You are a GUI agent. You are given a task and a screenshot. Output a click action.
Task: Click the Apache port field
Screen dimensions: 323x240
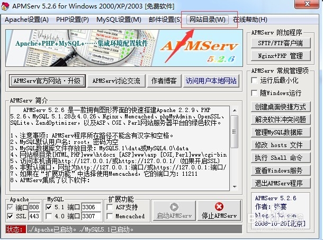pyautogui.click(x=34, y=207)
